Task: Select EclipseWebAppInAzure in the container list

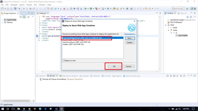Action: tap(93, 38)
